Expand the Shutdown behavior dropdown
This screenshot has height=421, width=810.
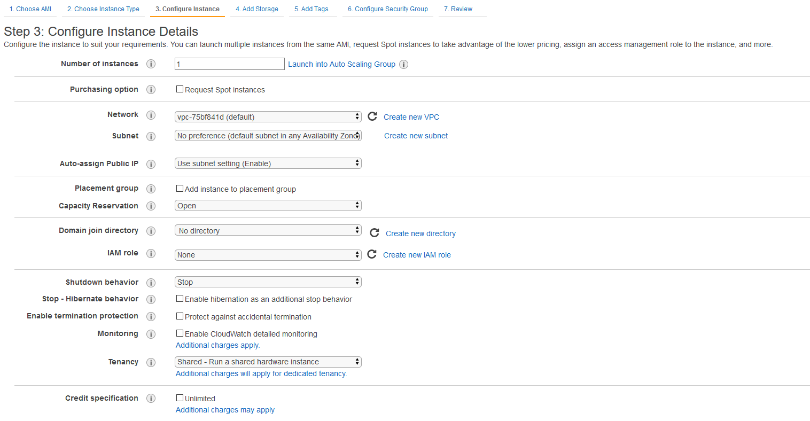click(x=268, y=282)
